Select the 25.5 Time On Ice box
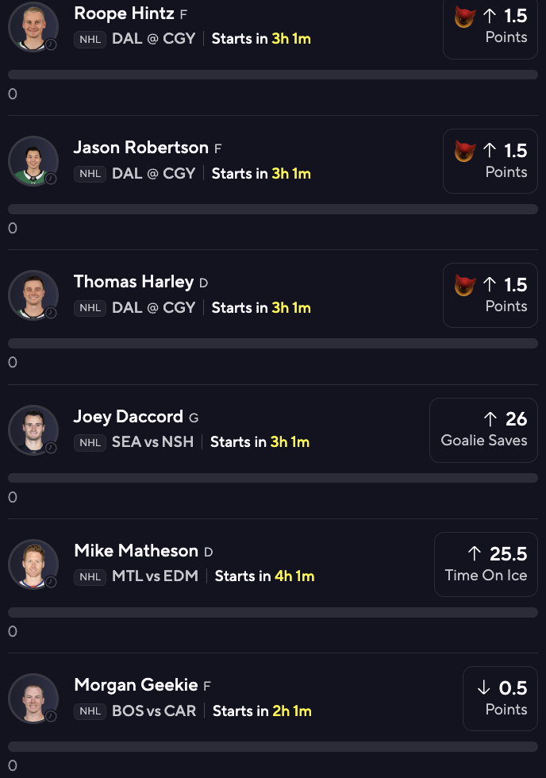Viewport: 546px width, 778px height. click(x=486, y=564)
